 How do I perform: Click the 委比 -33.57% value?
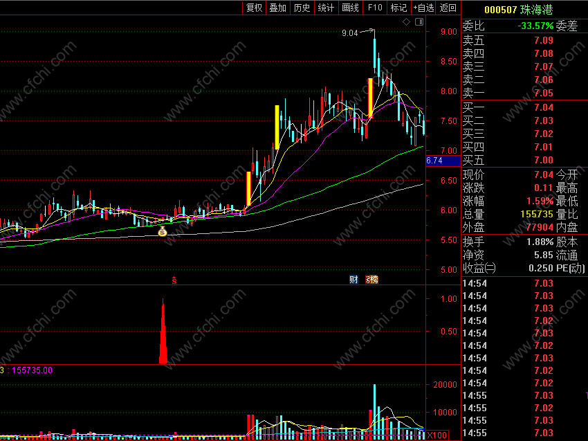pos(535,26)
